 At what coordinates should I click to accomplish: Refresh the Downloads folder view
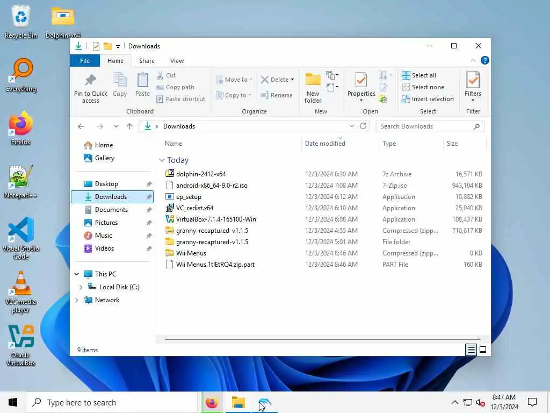tap(363, 126)
